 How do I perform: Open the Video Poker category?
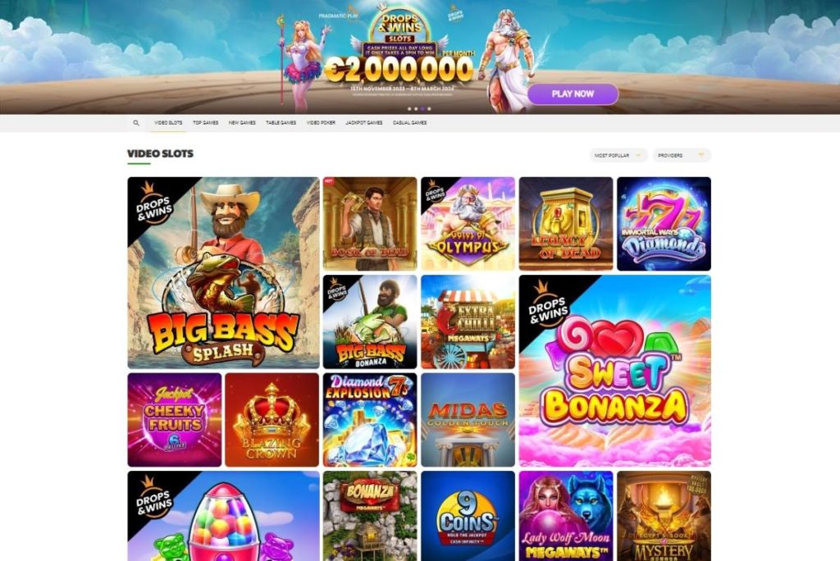click(x=321, y=123)
